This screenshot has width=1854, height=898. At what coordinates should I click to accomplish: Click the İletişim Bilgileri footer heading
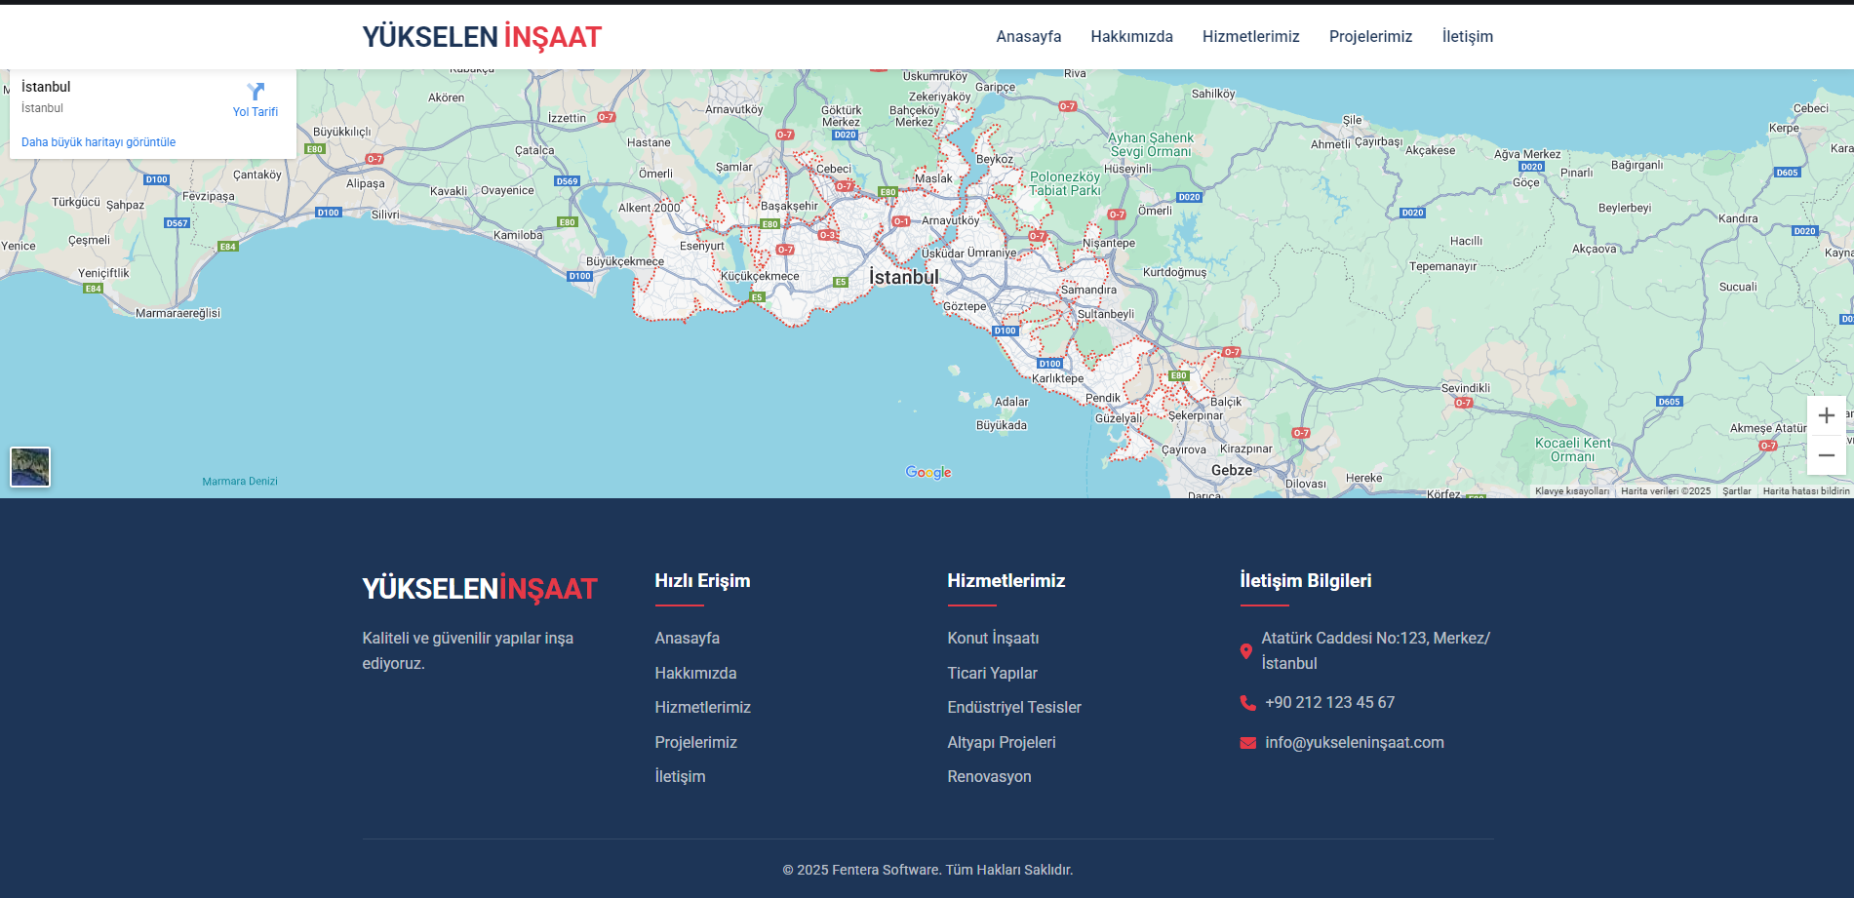[x=1305, y=580]
